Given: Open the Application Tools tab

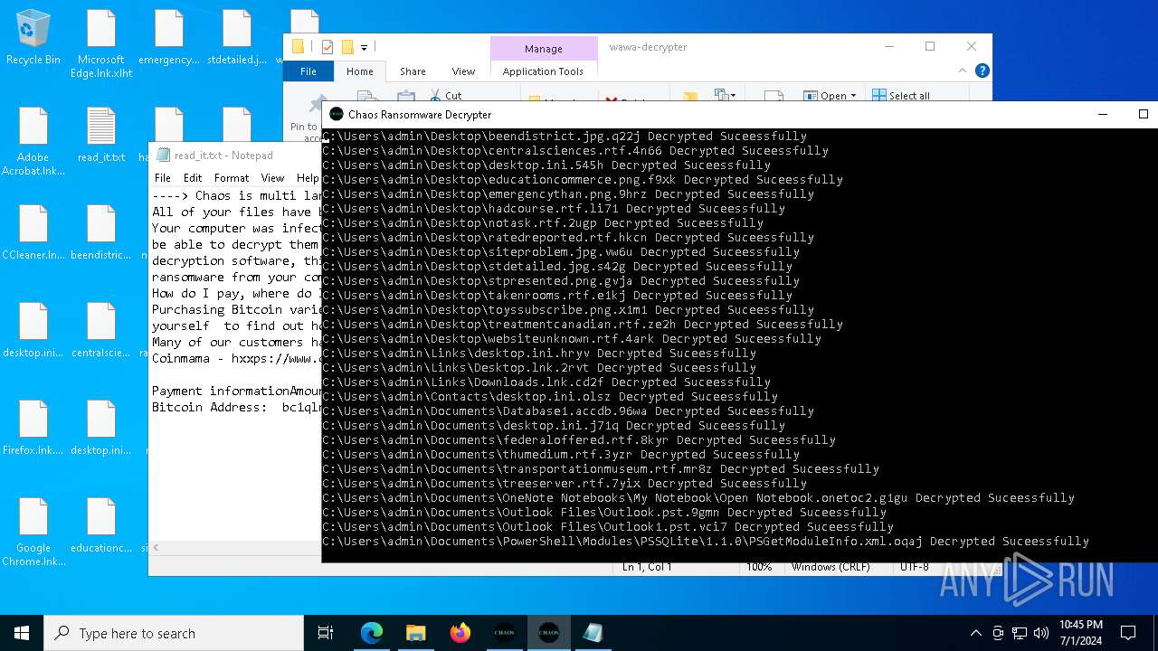Looking at the screenshot, I should (543, 71).
